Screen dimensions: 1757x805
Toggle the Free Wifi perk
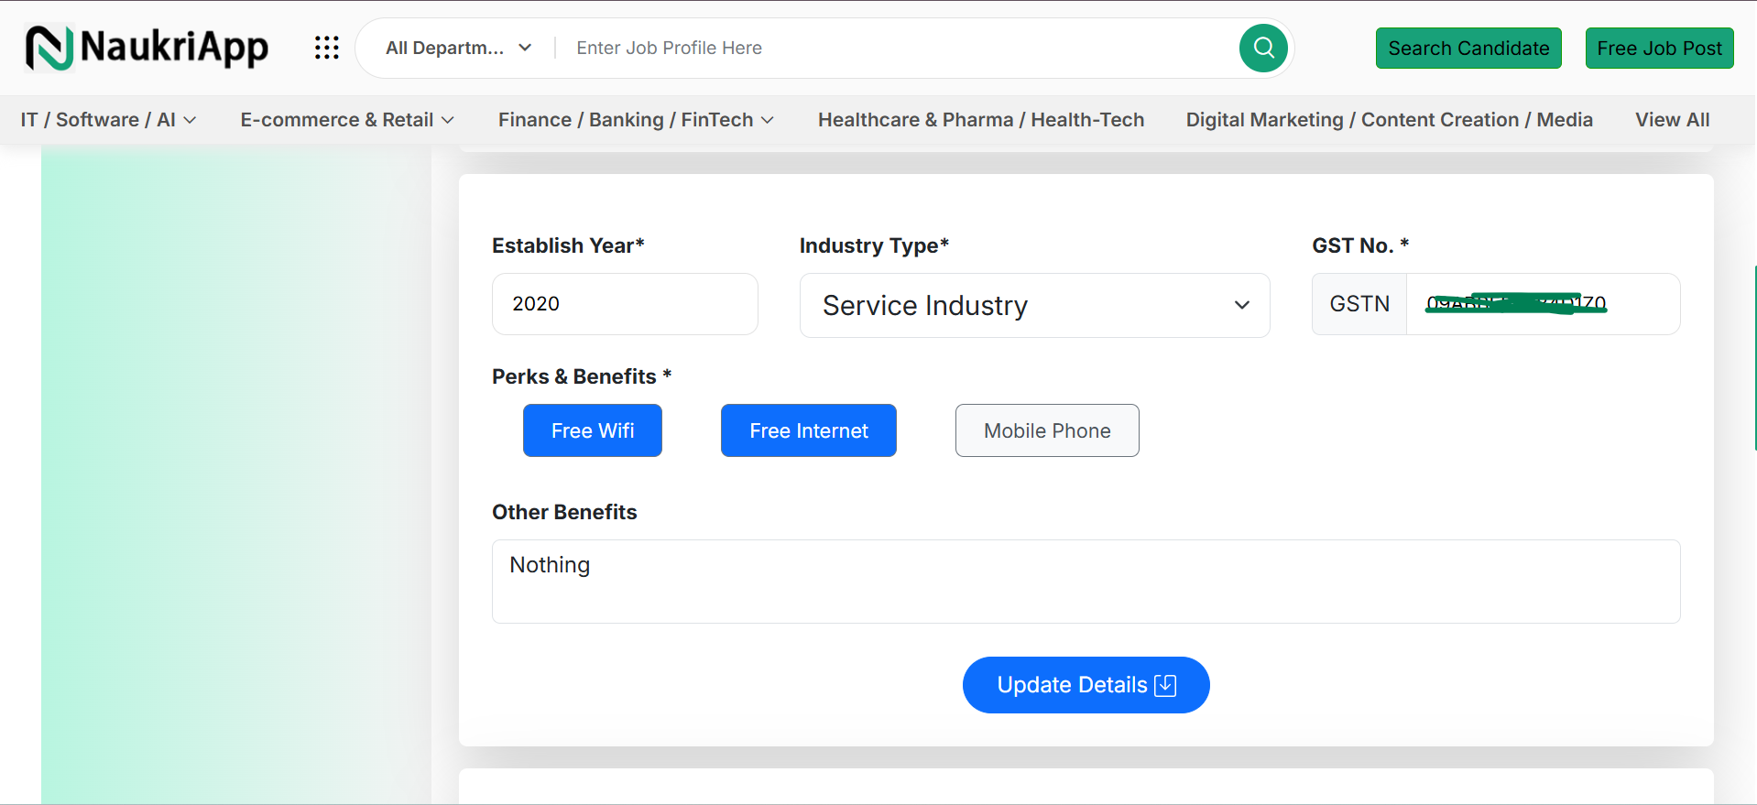click(x=592, y=430)
